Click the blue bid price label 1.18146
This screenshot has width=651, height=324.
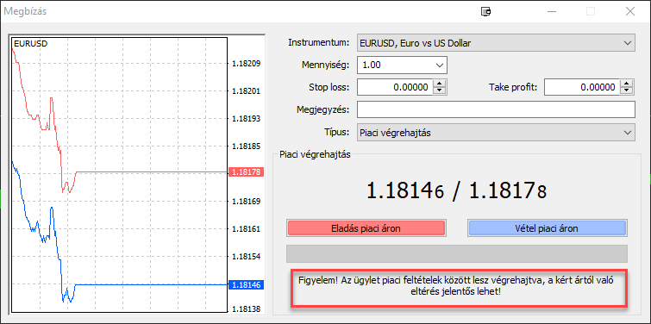(x=247, y=285)
